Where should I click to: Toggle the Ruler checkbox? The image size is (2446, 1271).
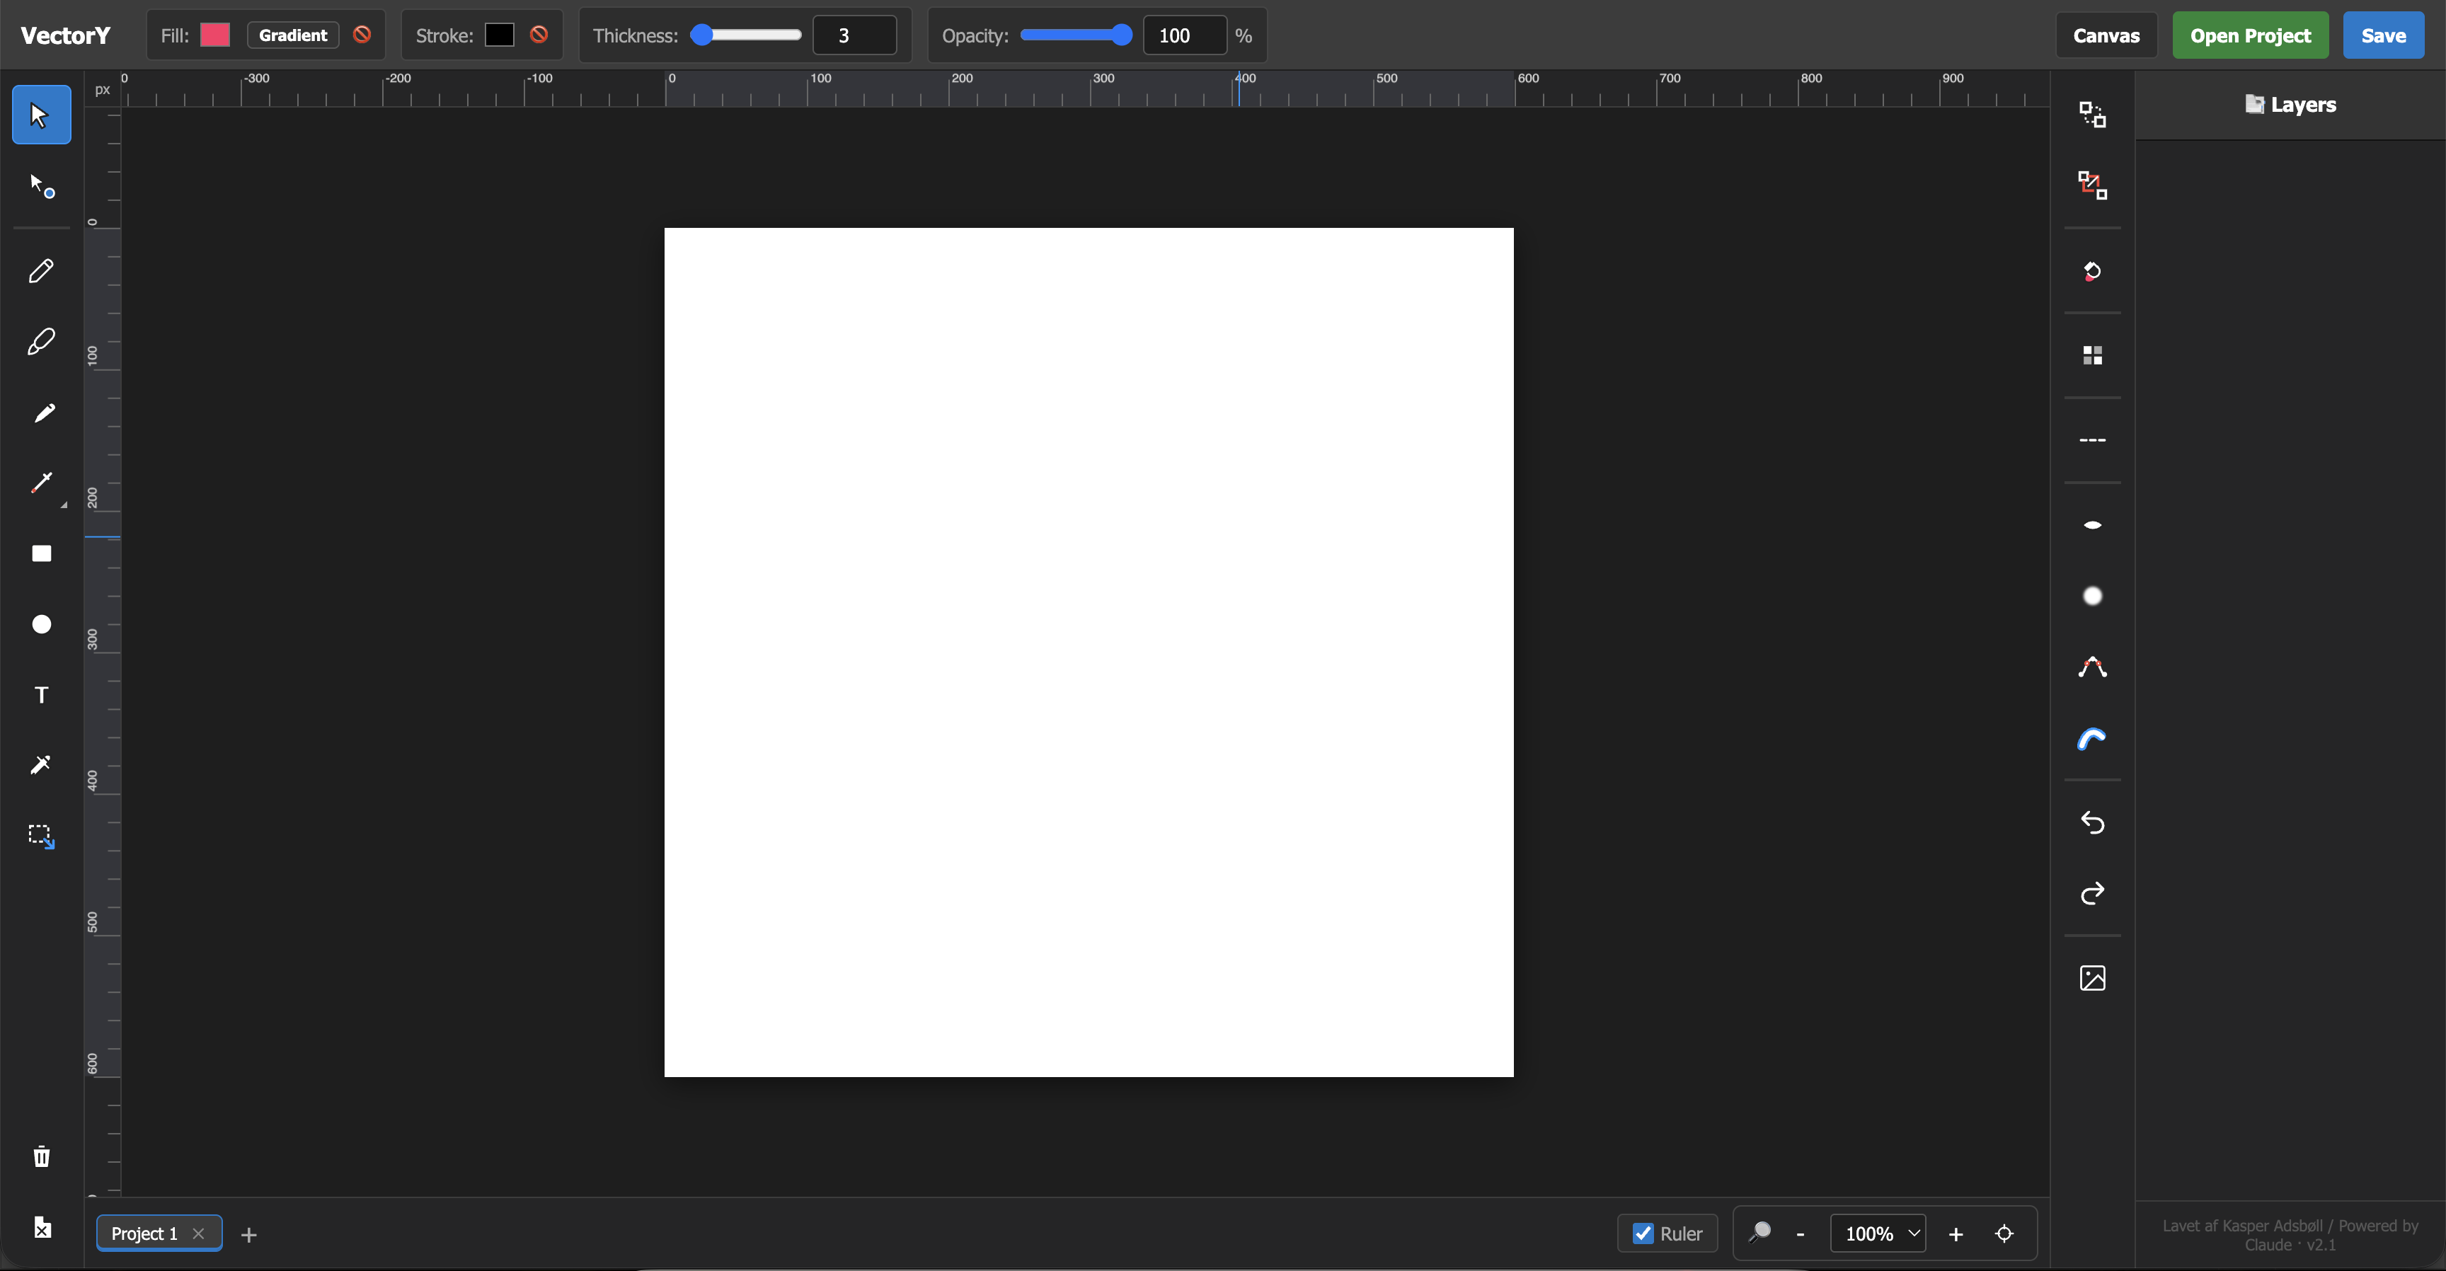pyautogui.click(x=1642, y=1233)
